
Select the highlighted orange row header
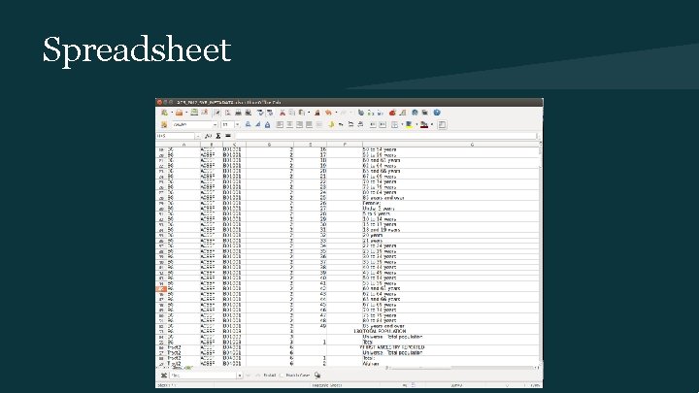point(161,289)
